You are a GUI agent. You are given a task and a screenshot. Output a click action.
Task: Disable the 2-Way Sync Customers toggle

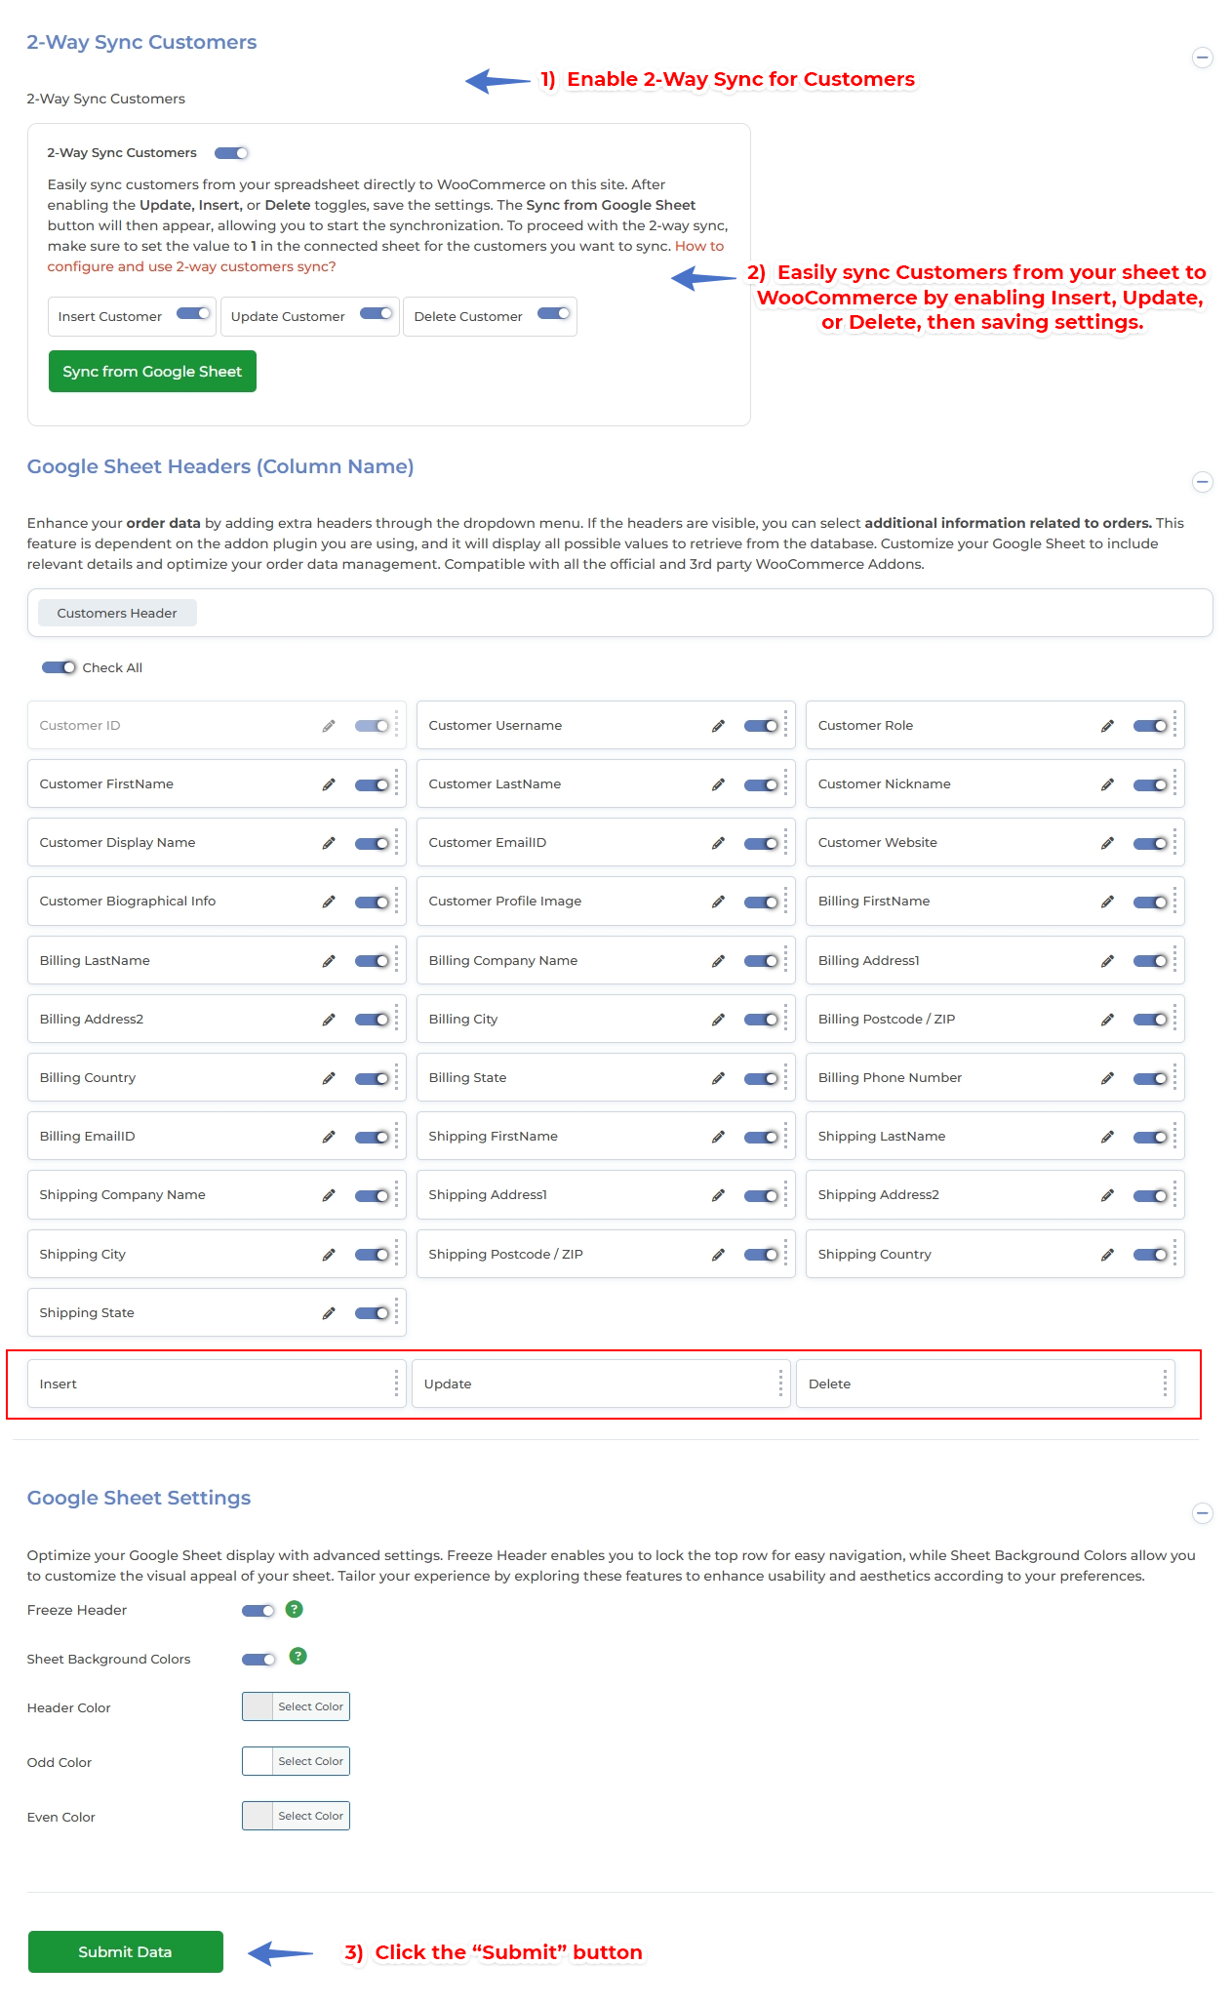232,153
